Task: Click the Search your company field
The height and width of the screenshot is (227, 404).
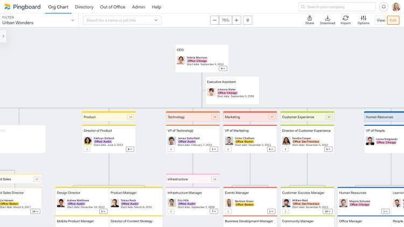Action: [x=337, y=7]
